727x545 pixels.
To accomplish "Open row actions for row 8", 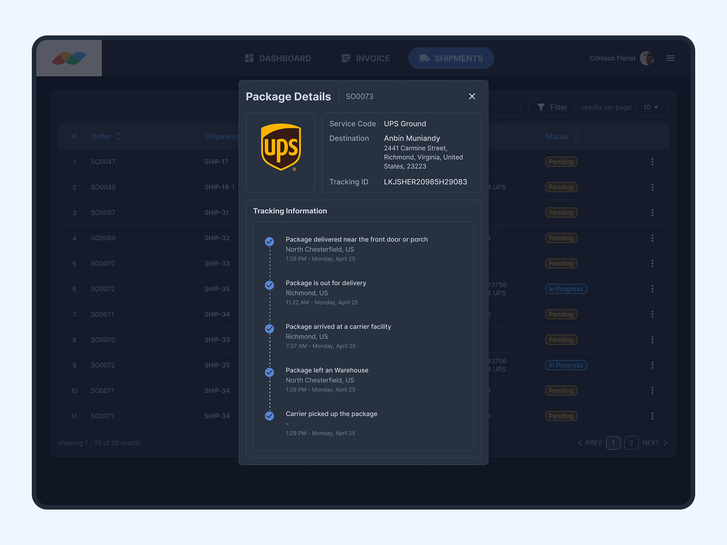I will click(x=652, y=340).
